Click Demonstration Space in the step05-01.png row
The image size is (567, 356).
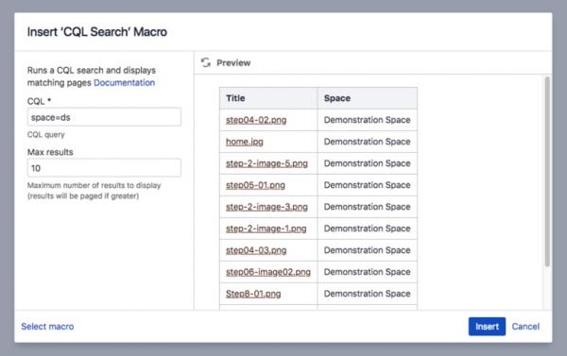pyautogui.click(x=367, y=185)
